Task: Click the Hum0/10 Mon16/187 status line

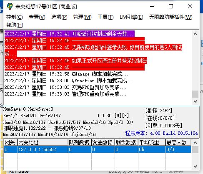Action: tap(68, 122)
